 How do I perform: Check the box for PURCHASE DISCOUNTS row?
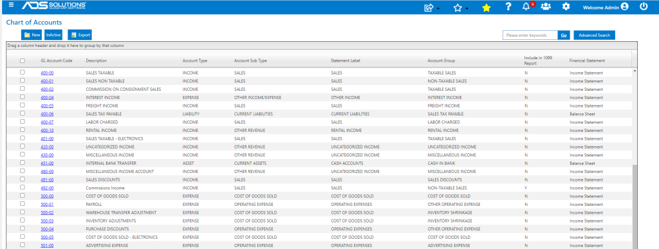tap(23, 228)
